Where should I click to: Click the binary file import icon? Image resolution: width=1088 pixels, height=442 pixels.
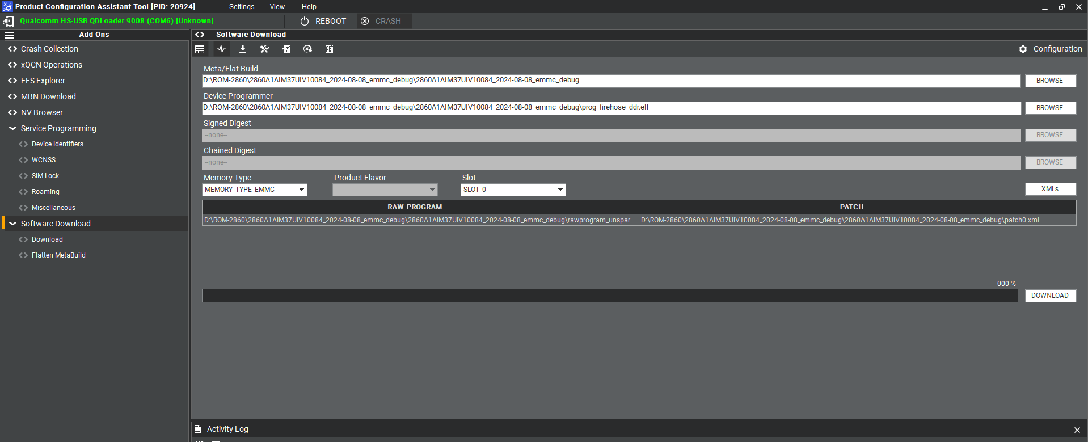click(x=286, y=49)
